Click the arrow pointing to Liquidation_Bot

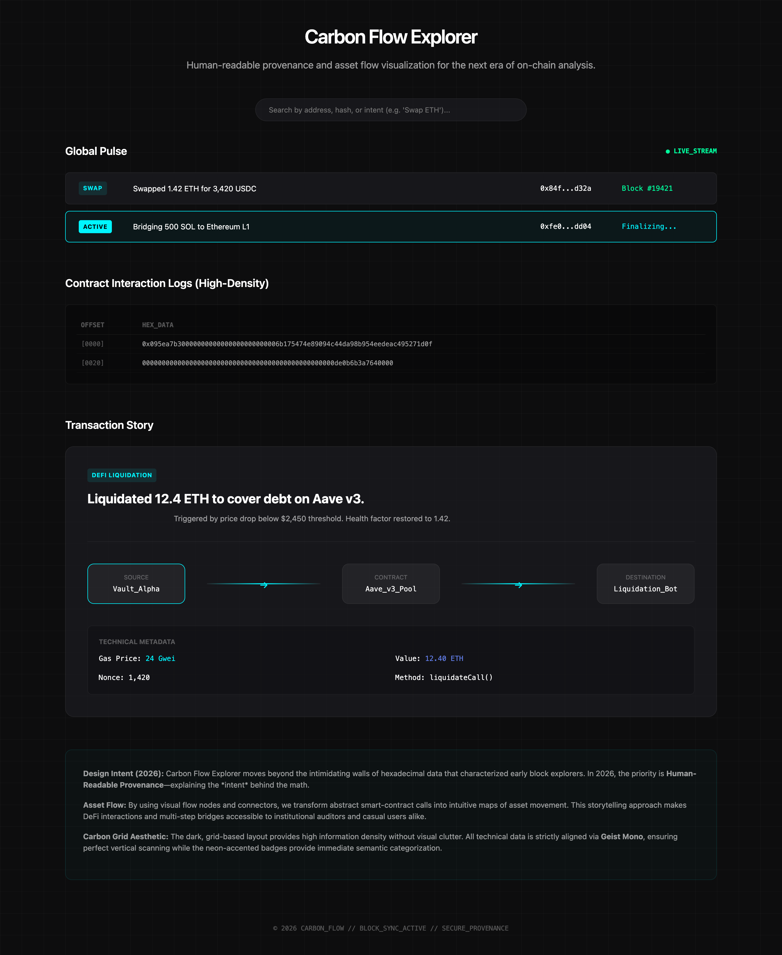518,585
